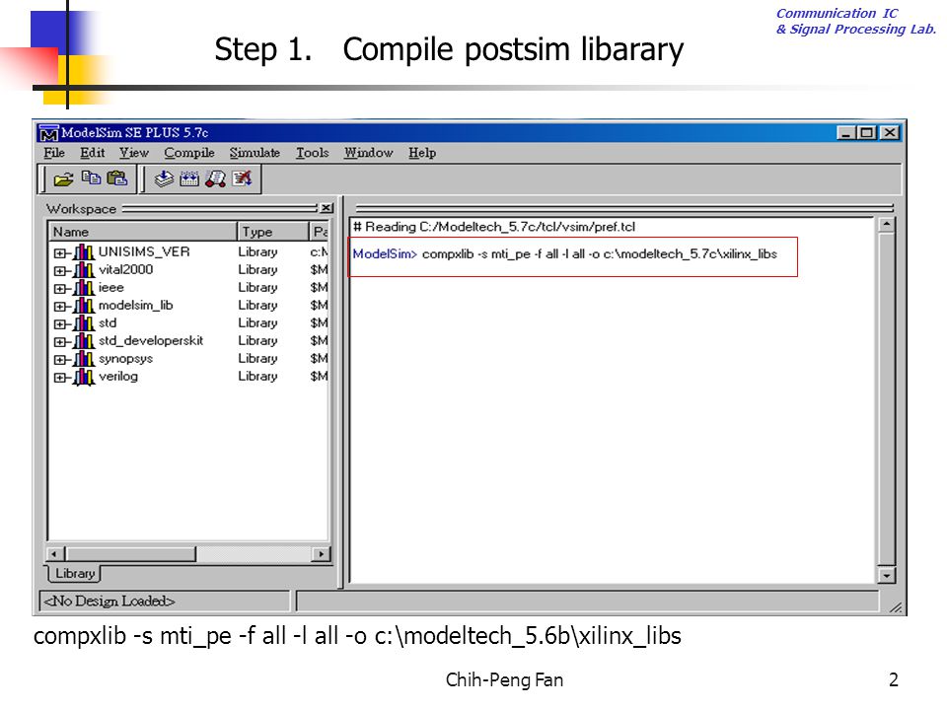Minimize the ModelSim window

coord(846,133)
